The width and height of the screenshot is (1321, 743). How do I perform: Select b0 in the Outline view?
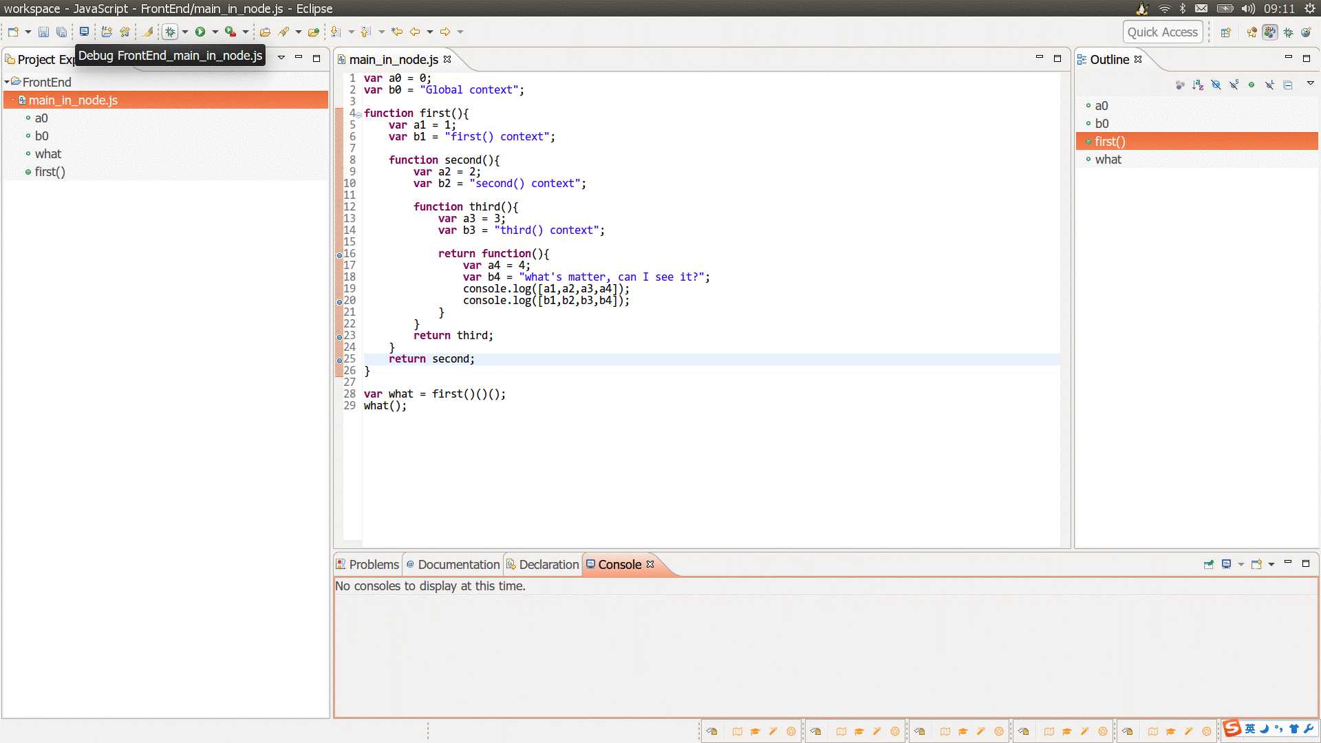[x=1102, y=124]
